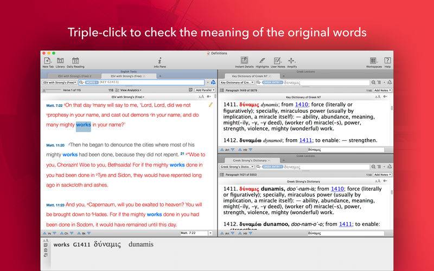The height and width of the screenshot is (271, 434).
Task: Click the magnifier in the ESV search field
Action: click(81, 82)
